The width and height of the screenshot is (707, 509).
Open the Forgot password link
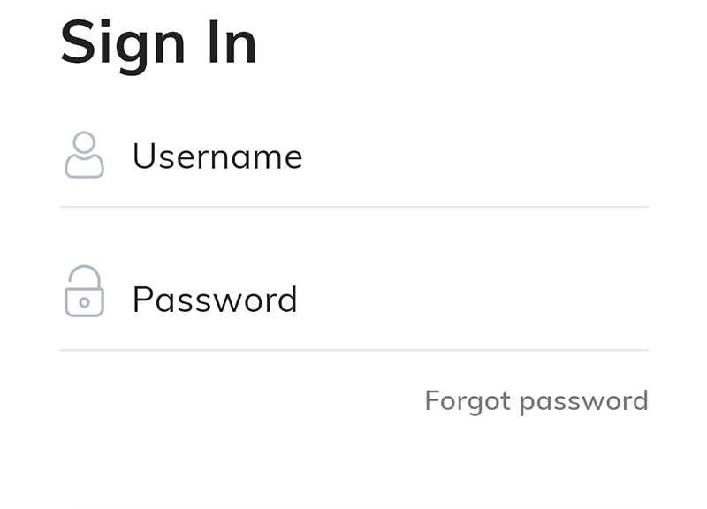pyautogui.click(x=536, y=401)
